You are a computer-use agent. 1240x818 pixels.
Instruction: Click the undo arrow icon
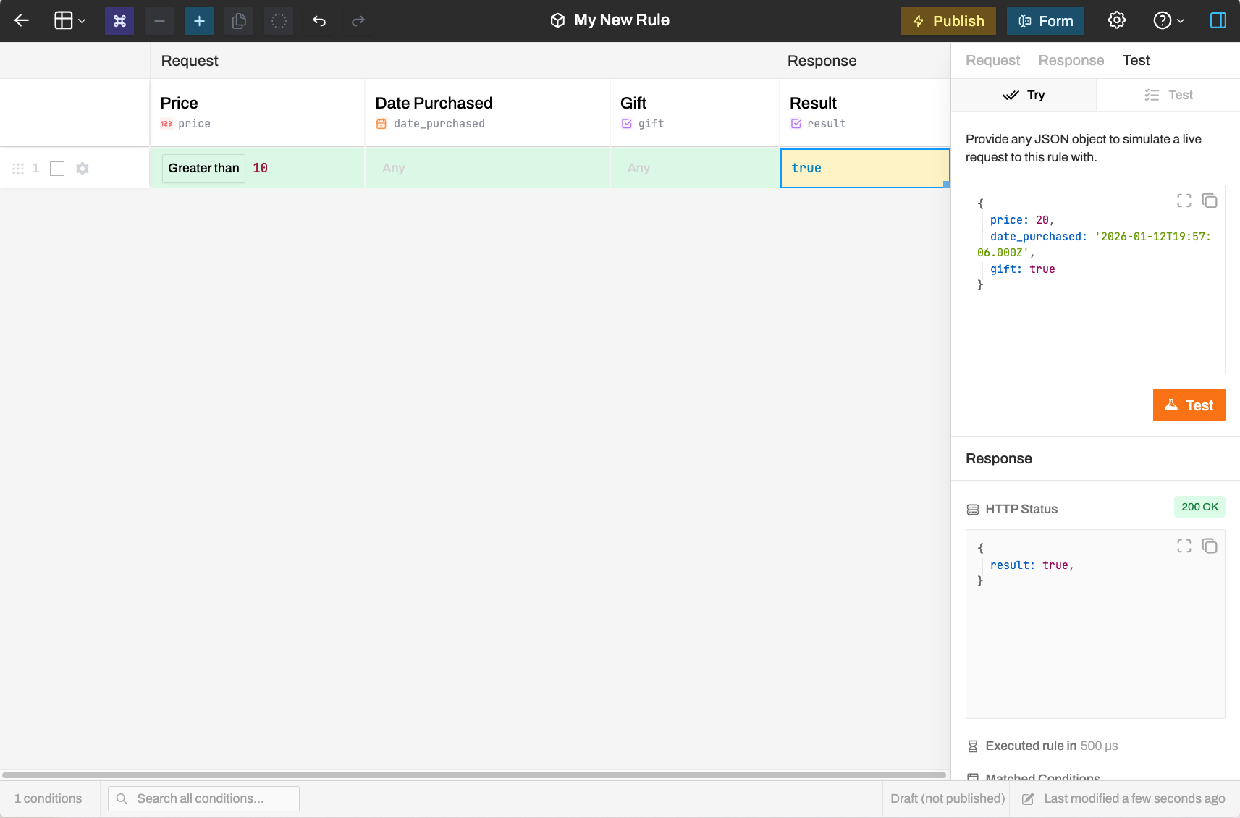tap(319, 20)
